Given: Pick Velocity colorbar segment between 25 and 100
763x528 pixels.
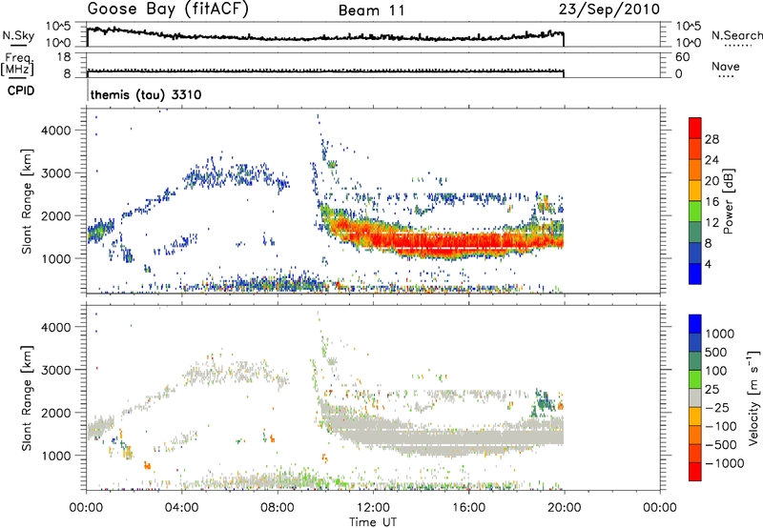Looking at the screenshot, I should 695,379.
